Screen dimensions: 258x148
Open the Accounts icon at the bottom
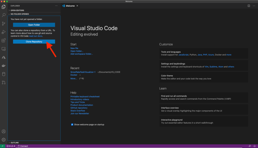click(4, 131)
